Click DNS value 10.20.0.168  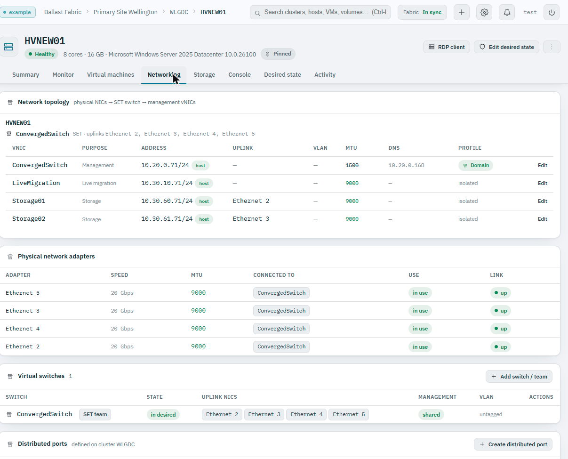tap(406, 165)
